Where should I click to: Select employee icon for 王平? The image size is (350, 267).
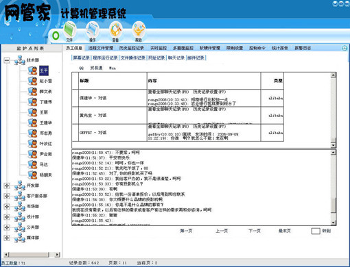32,71
